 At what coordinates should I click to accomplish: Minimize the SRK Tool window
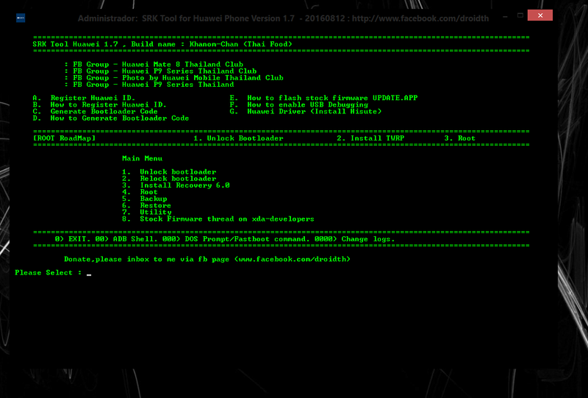[505, 16]
